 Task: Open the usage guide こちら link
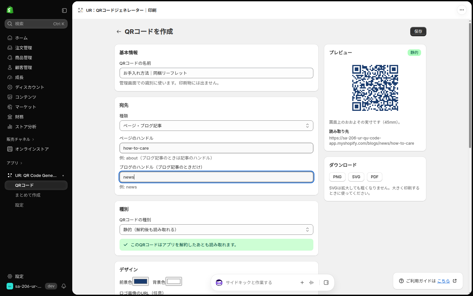[x=443, y=281]
